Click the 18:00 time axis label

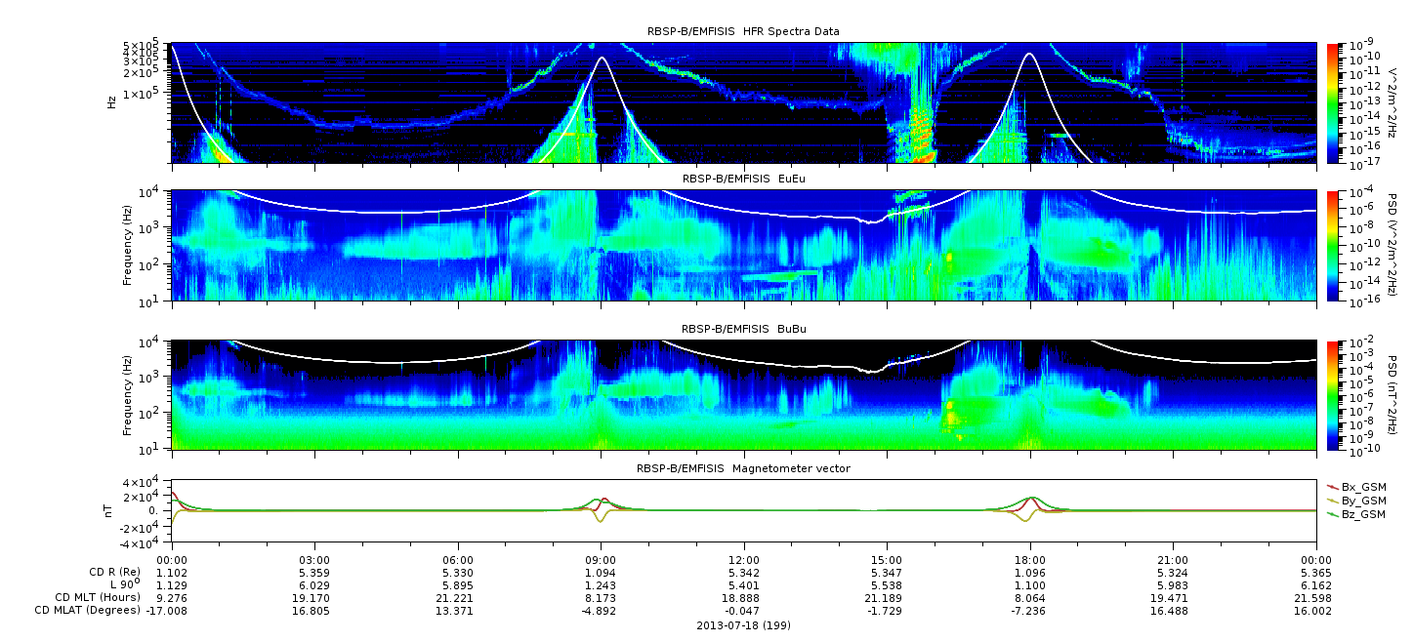[x=1030, y=559]
